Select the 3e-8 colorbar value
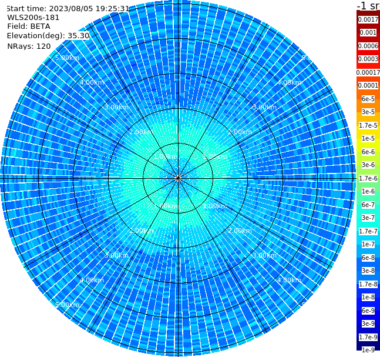The image size is (380, 357). click(x=368, y=271)
